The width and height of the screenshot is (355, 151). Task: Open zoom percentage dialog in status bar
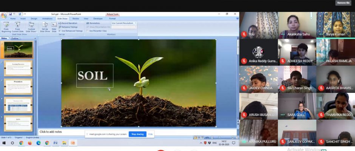point(207,137)
